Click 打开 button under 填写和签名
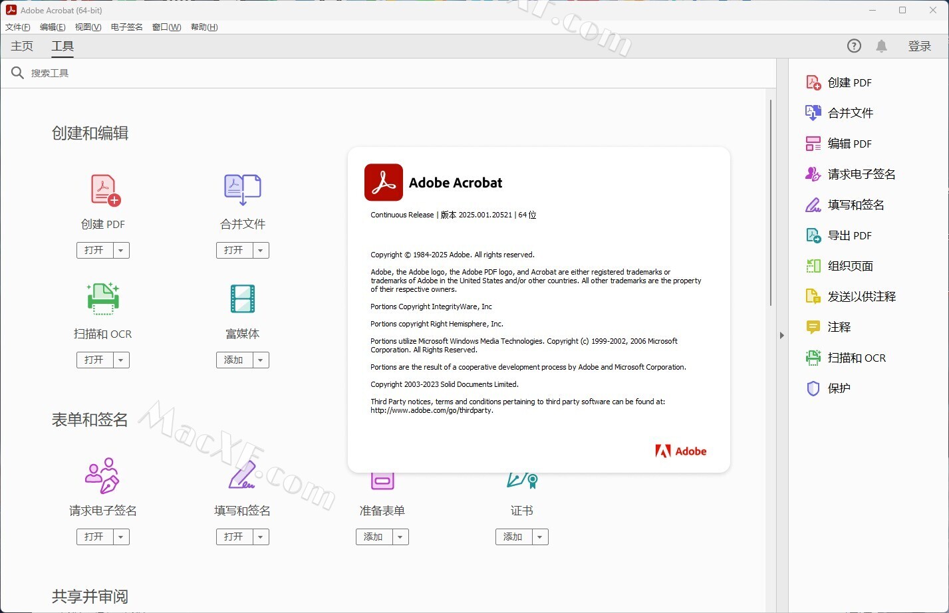The image size is (949, 613). [234, 537]
